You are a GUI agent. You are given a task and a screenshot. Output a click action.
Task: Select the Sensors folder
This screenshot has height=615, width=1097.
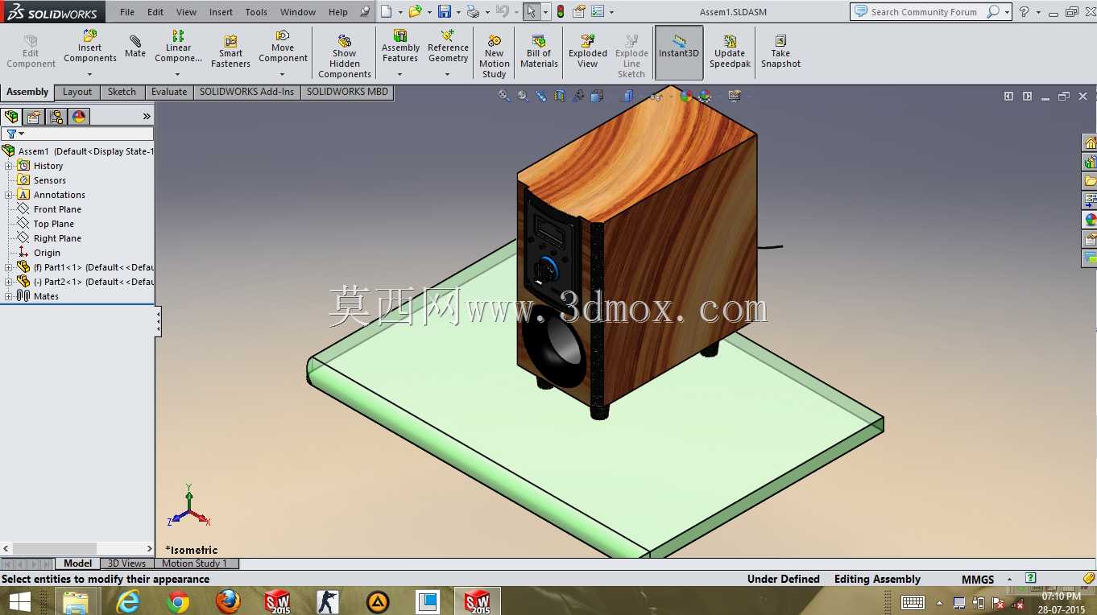50,180
